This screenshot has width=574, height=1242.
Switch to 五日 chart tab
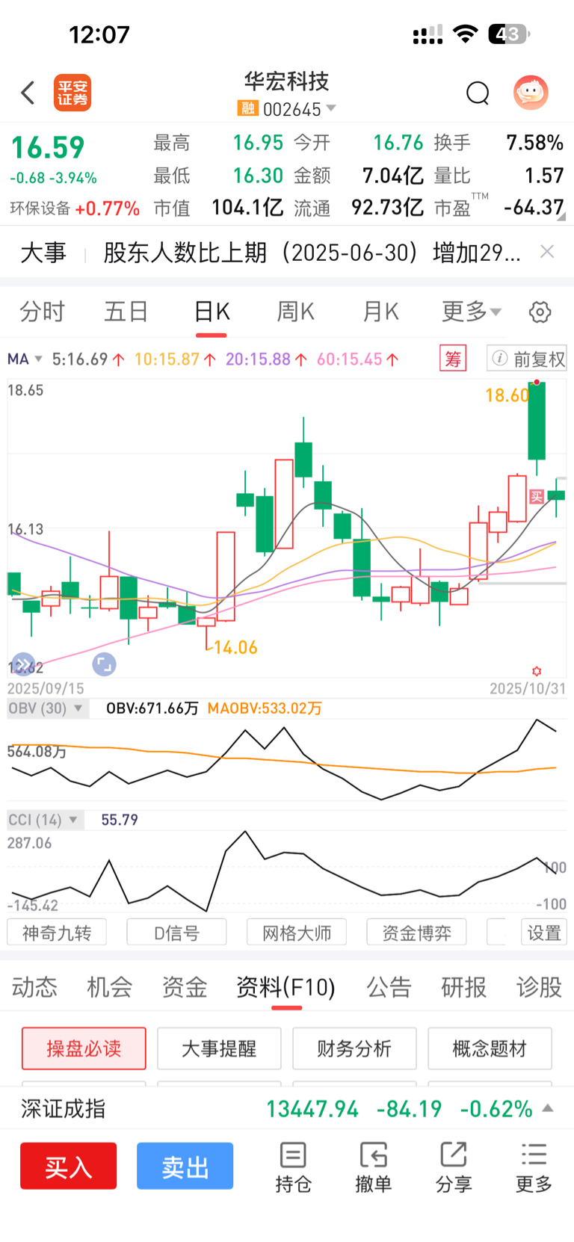(x=126, y=311)
